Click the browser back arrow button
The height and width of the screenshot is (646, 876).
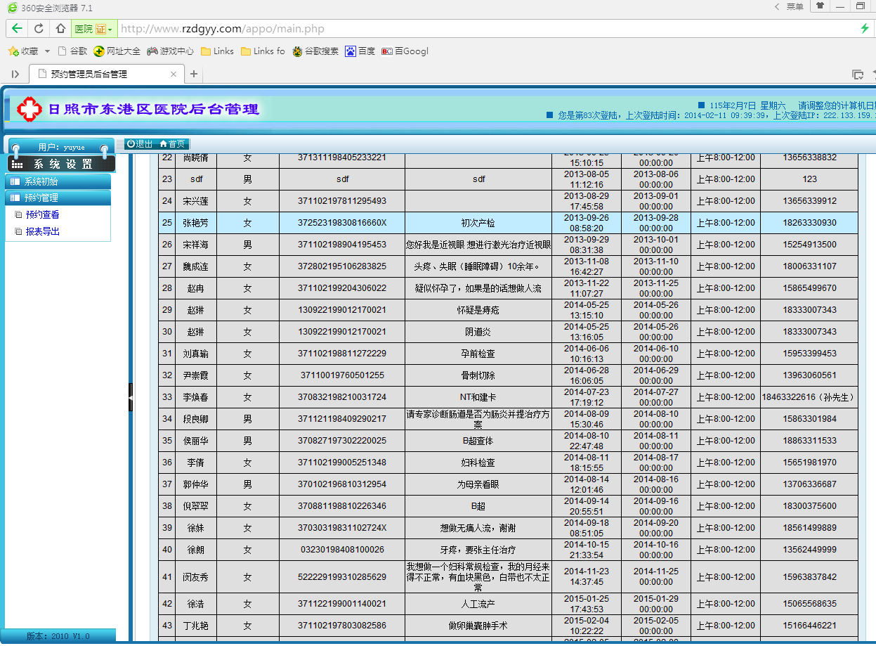[17, 29]
